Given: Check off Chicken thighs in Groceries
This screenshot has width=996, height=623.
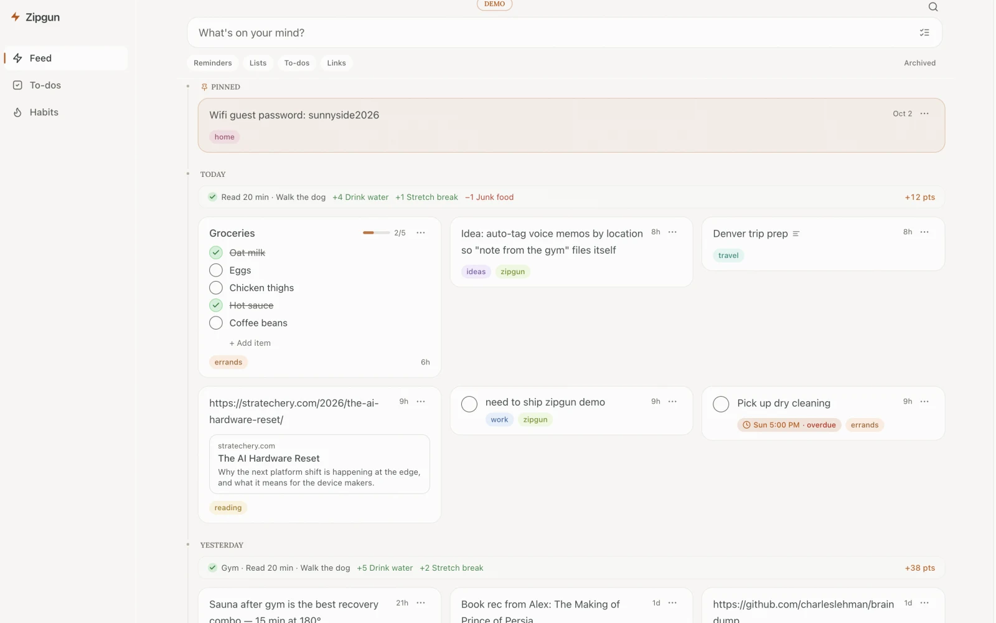Looking at the screenshot, I should [x=216, y=287].
